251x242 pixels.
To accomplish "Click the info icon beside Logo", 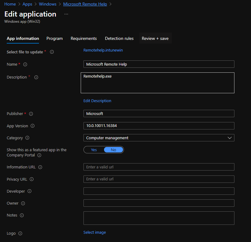I will click(x=20, y=233).
